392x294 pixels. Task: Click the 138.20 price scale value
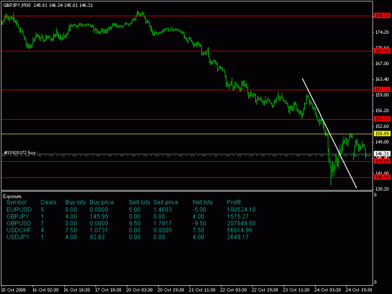tap(382, 189)
